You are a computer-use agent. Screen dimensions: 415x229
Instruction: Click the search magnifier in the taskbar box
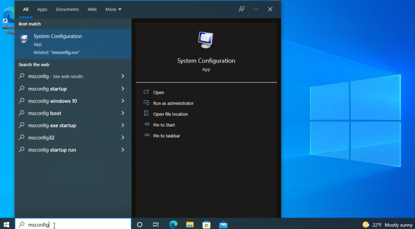[x=22, y=225]
